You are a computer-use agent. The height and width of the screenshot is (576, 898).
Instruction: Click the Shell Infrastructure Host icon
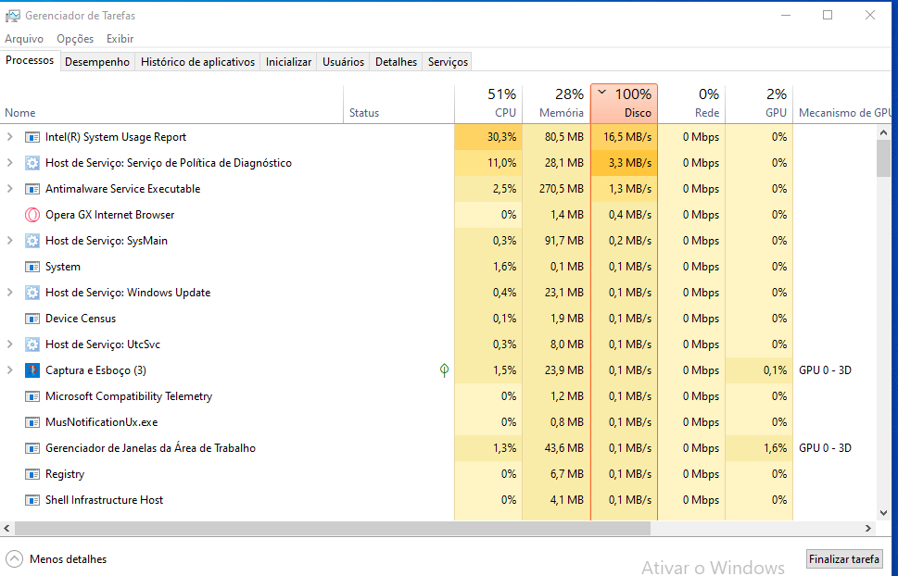point(32,500)
